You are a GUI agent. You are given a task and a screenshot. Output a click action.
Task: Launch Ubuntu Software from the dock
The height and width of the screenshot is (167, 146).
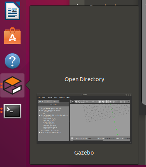(x=12, y=36)
